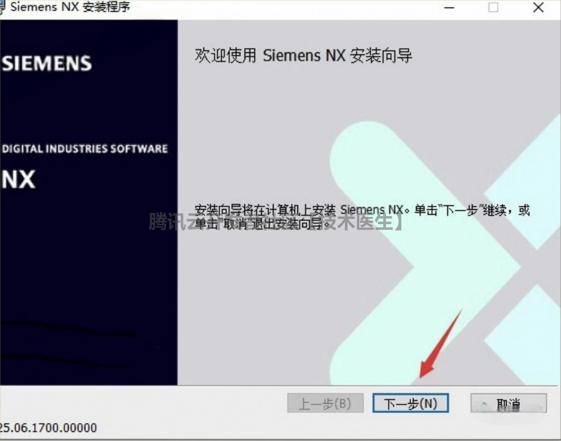Click the maximize window control
This screenshot has height=441, width=561.
click(493, 7)
